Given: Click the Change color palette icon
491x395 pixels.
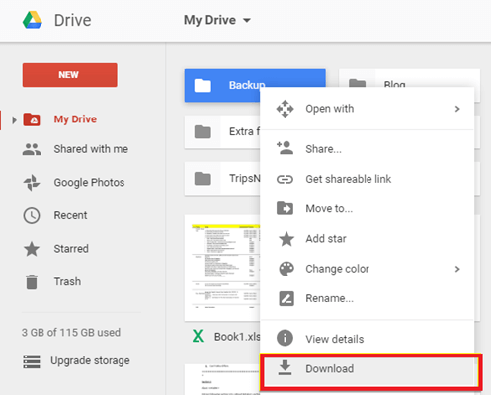Looking at the screenshot, I should pyautogui.click(x=286, y=269).
